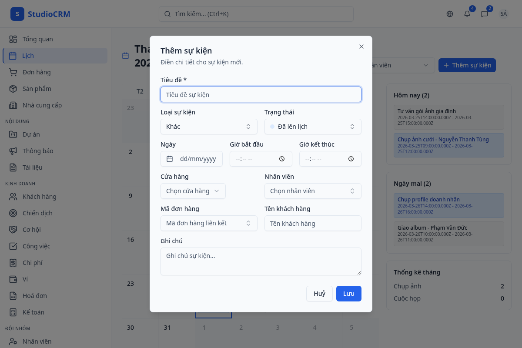Screen dimensions: 522x348
Task: Open the Loại sự kiện dropdown
Action: pyautogui.click(x=209, y=127)
